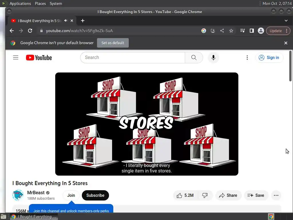Open the System menu
293x220 pixels.
[56, 3]
